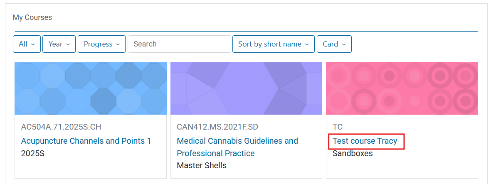Click the chevron next to Sort by short name

pyautogui.click(x=307, y=44)
